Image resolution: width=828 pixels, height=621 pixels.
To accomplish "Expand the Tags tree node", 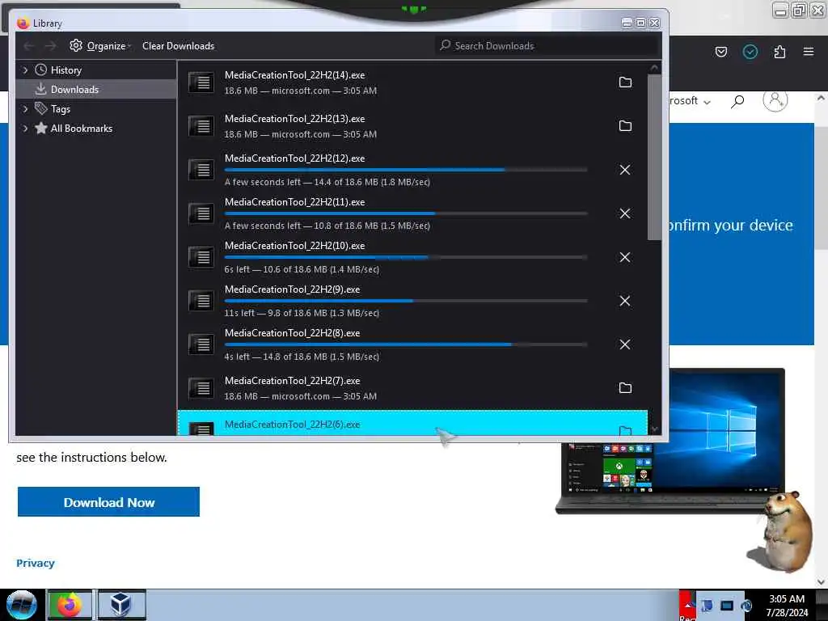I will point(25,109).
